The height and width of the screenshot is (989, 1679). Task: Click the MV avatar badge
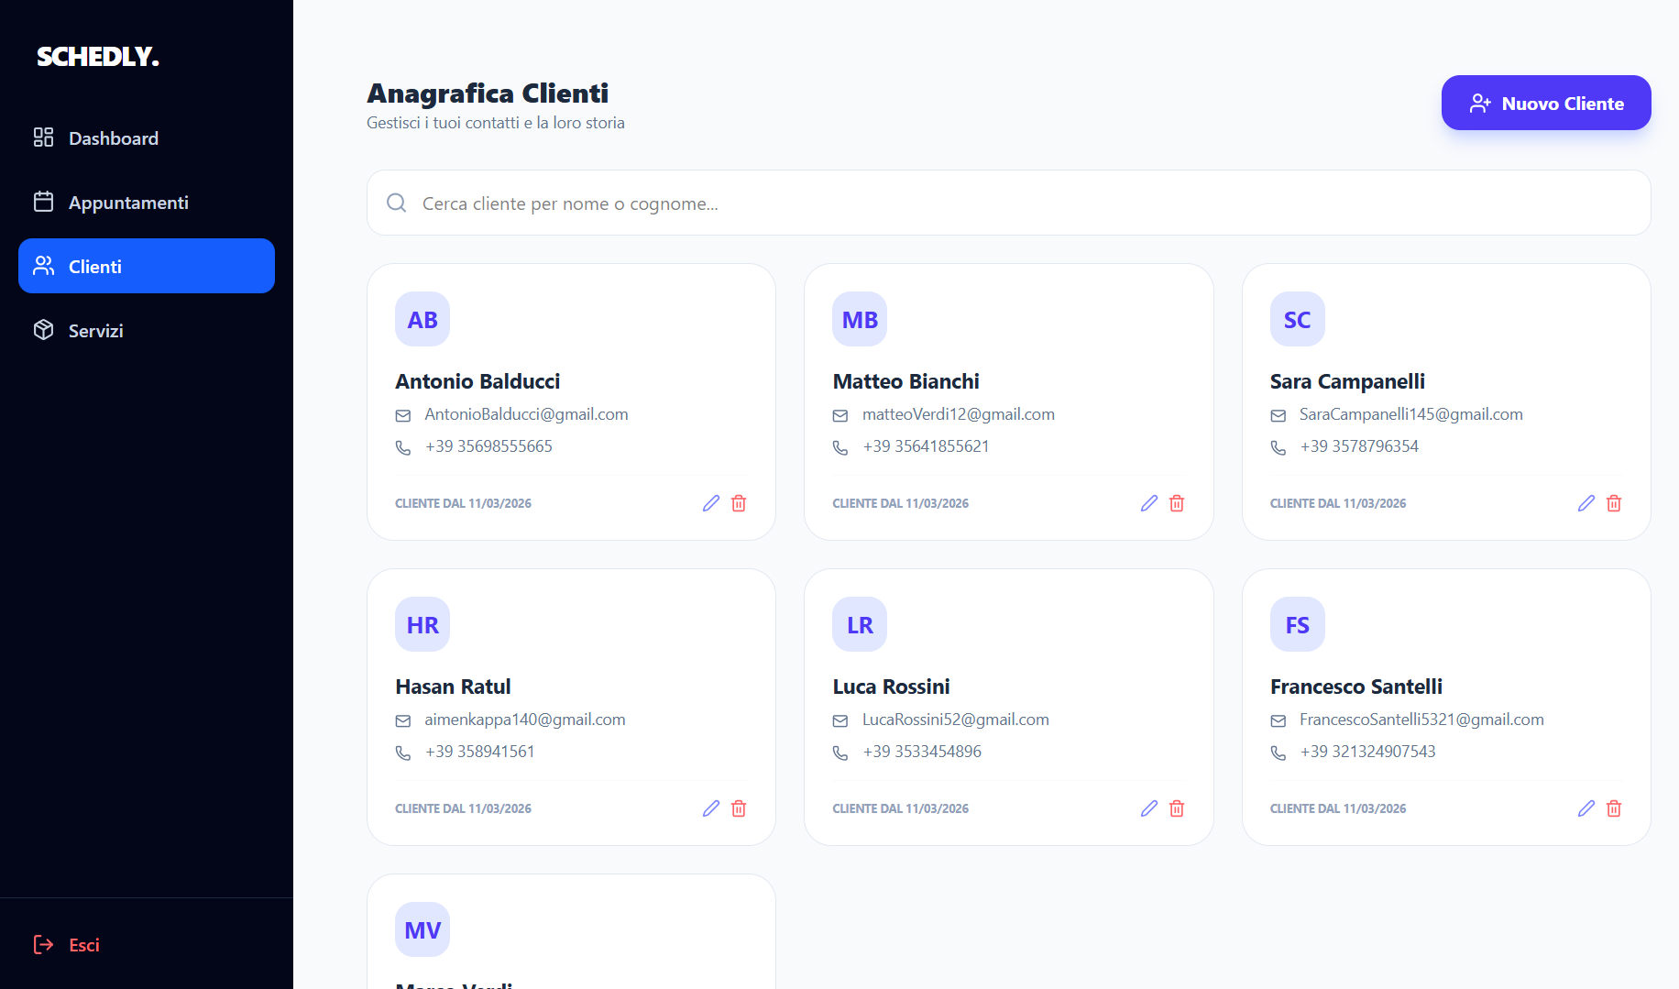(x=422, y=929)
